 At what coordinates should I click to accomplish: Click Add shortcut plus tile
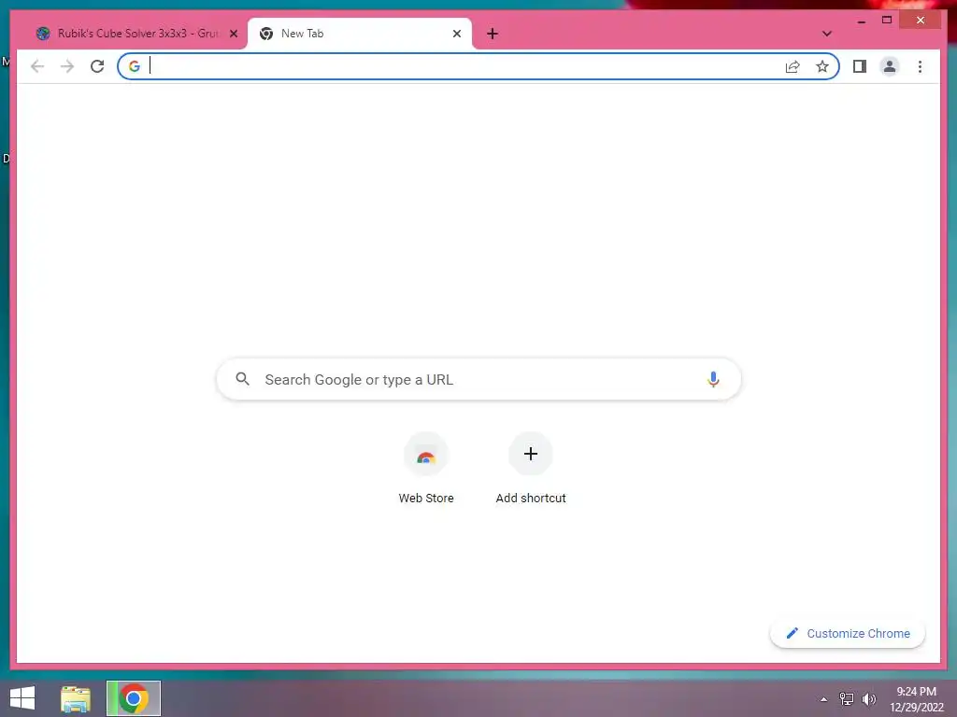531,455
